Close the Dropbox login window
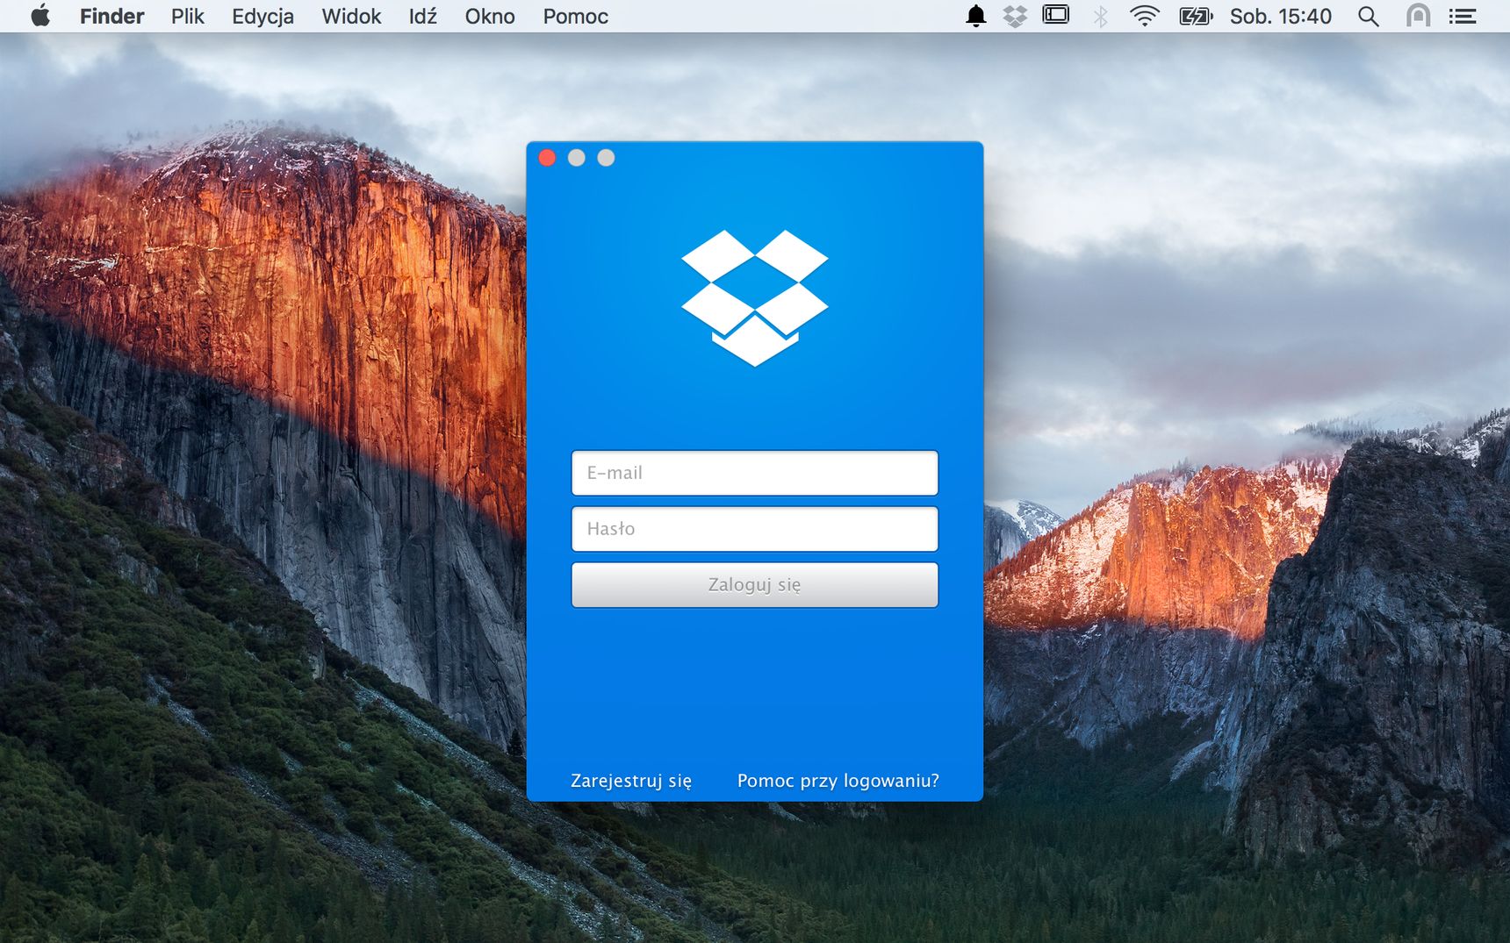 coord(547,158)
